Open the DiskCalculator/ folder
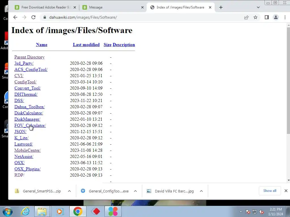Image resolution: width=290 pixels, height=217 pixels. point(29,113)
